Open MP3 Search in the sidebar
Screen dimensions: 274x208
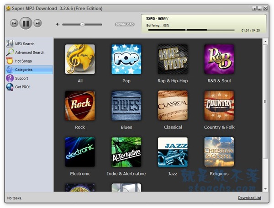[24, 44]
